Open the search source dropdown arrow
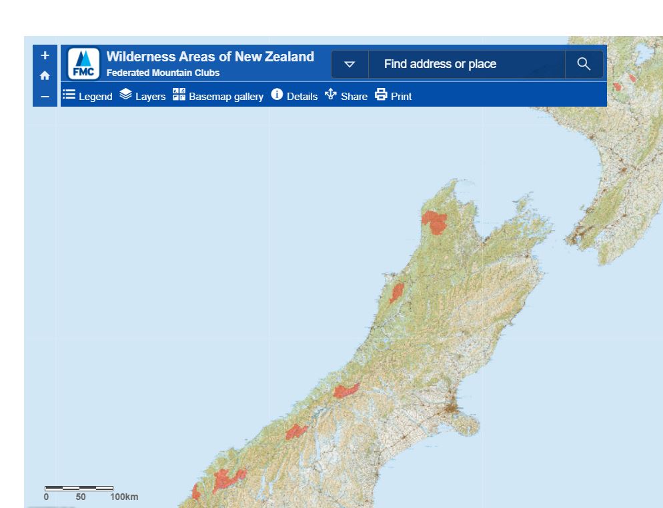Image resolution: width=663 pixels, height=508 pixels. point(350,64)
